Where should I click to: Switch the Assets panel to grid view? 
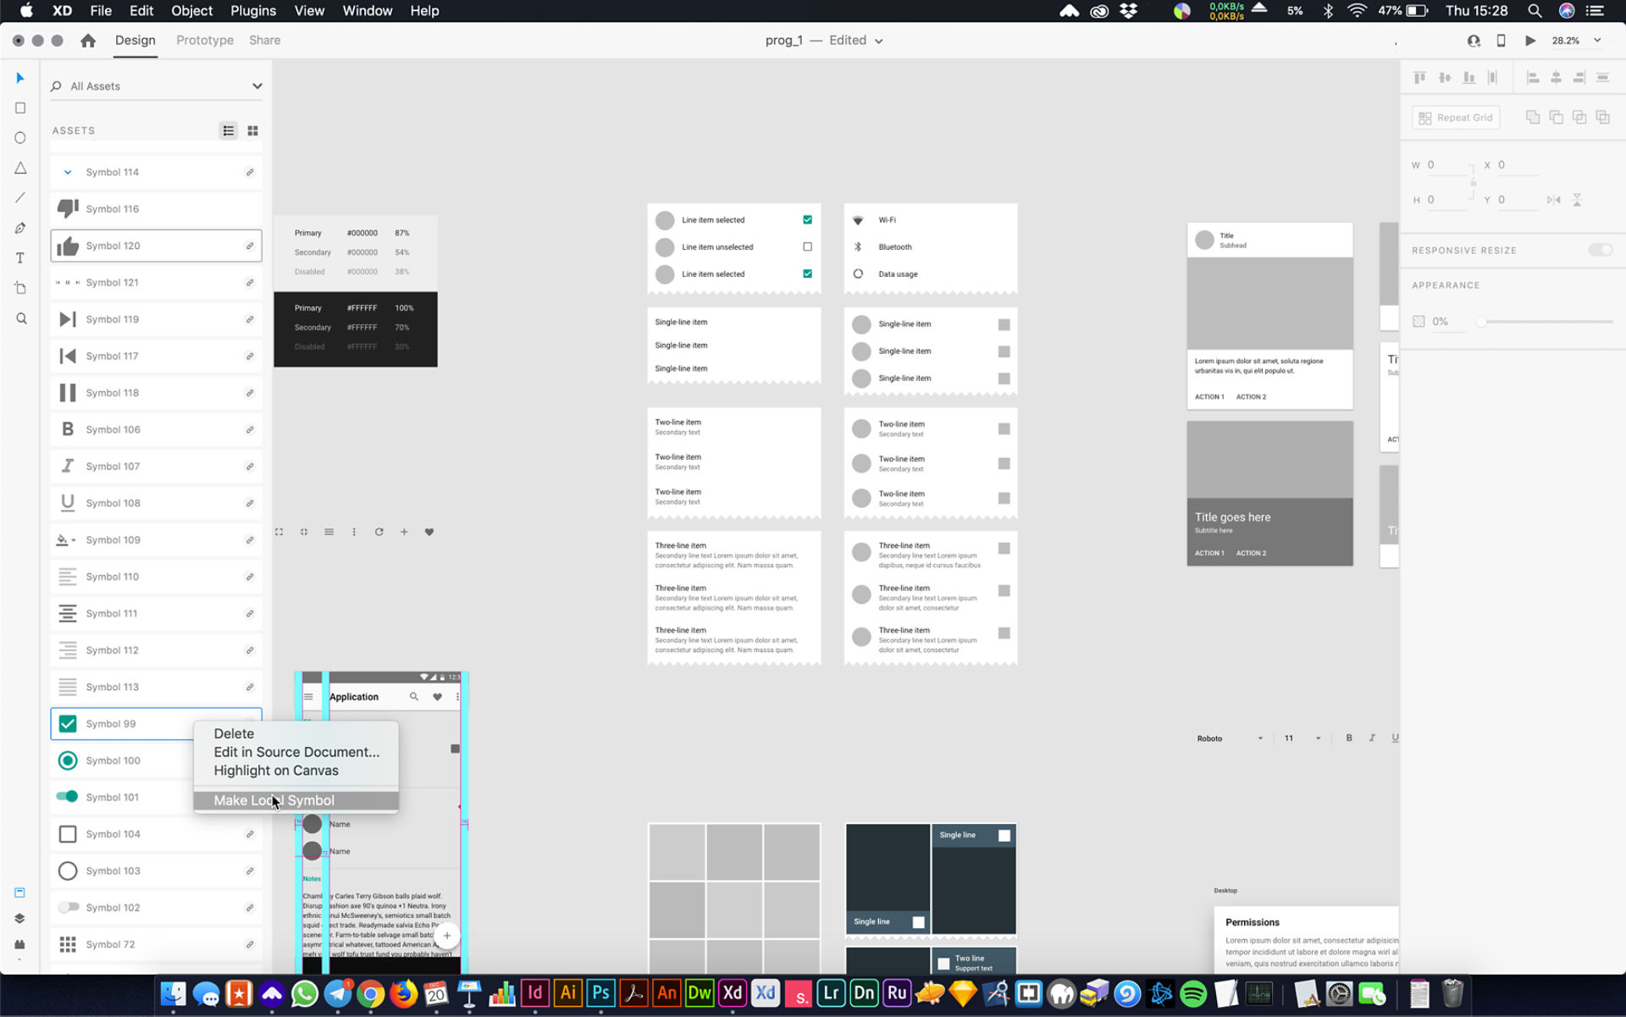coord(252,130)
